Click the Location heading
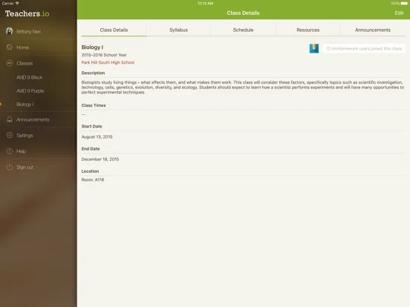410x307 pixels. pyautogui.click(x=90, y=171)
